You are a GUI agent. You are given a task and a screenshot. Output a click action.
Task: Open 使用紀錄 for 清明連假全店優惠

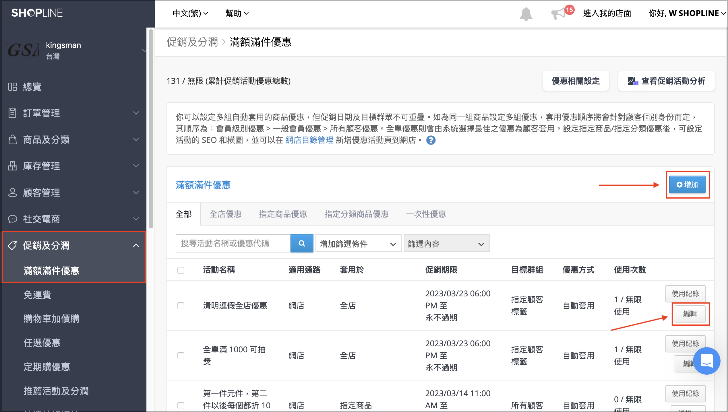point(685,294)
